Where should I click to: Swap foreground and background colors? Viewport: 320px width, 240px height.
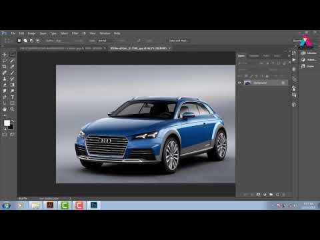point(13,121)
